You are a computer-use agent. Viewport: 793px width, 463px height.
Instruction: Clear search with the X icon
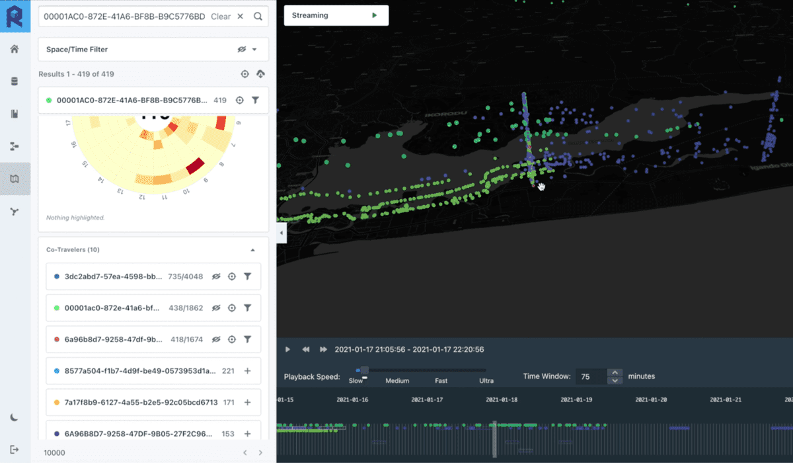(240, 17)
